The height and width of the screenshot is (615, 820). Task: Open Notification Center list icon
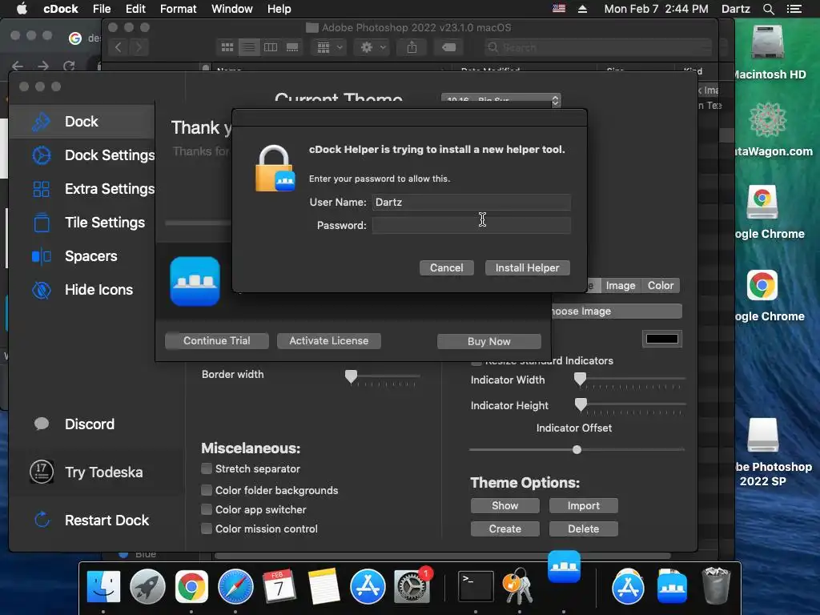coord(794,9)
